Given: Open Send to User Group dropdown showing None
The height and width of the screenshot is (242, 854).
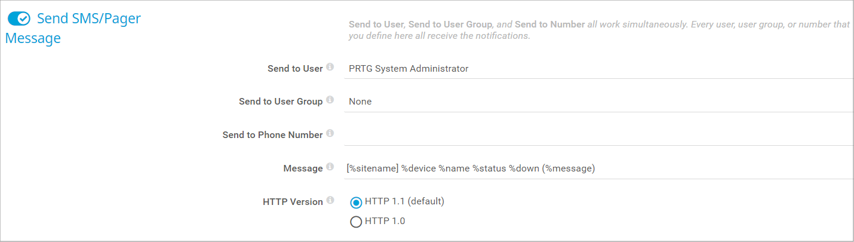Looking at the screenshot, I should point(597,102).
